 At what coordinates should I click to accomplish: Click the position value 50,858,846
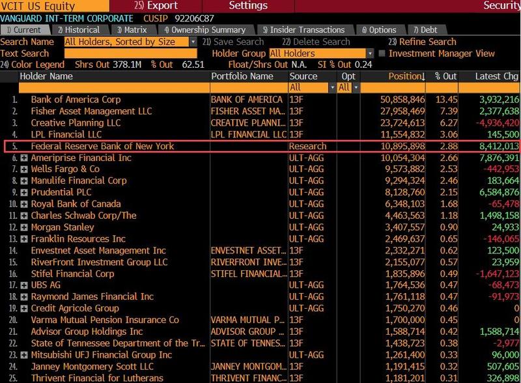(x=402, y=100)
